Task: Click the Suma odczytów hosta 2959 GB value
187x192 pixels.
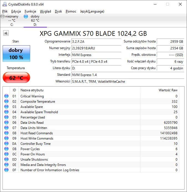Action: (170, 41)
